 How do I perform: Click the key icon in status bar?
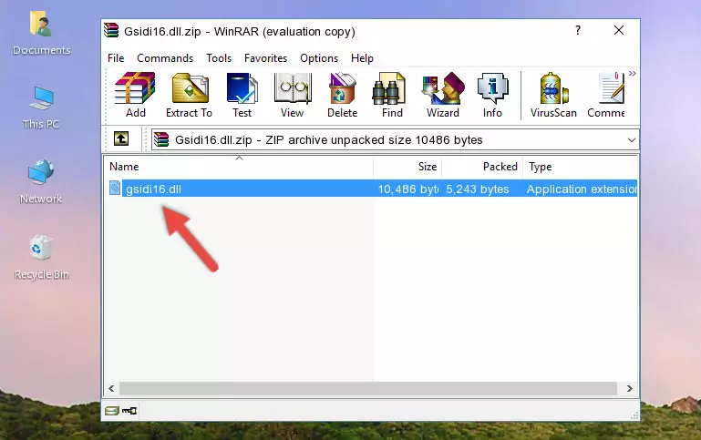[x=129, y=410]
